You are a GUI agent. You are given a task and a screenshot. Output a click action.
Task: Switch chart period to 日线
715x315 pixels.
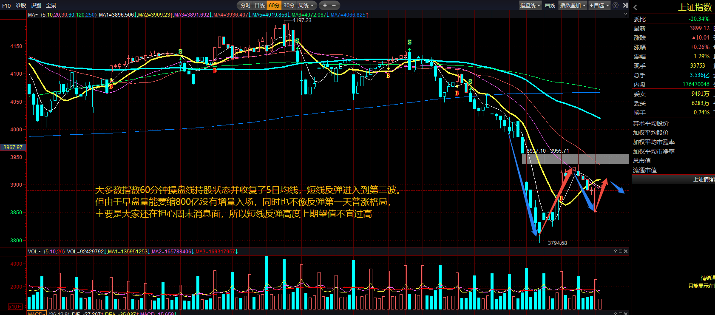(x=260, y=6)
